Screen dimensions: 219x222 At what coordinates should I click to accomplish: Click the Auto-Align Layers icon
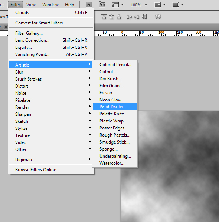tap(158, 17)
